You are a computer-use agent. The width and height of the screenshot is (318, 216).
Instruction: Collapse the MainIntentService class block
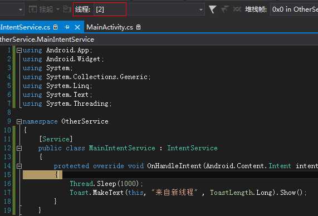19,148
